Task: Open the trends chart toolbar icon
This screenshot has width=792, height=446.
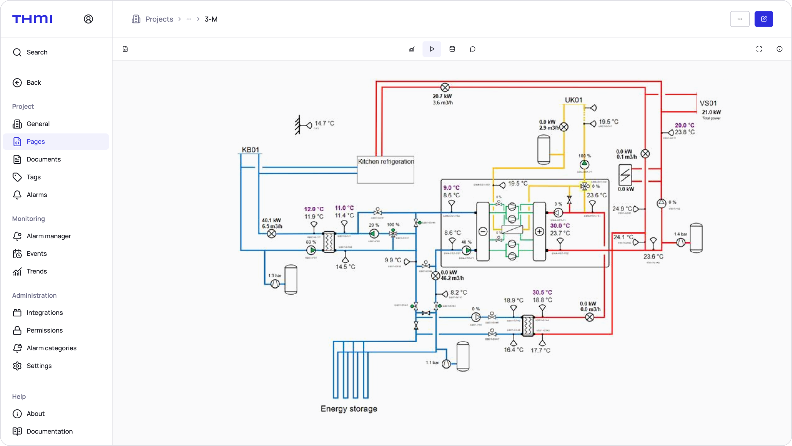Action: (x=412, y=49)
